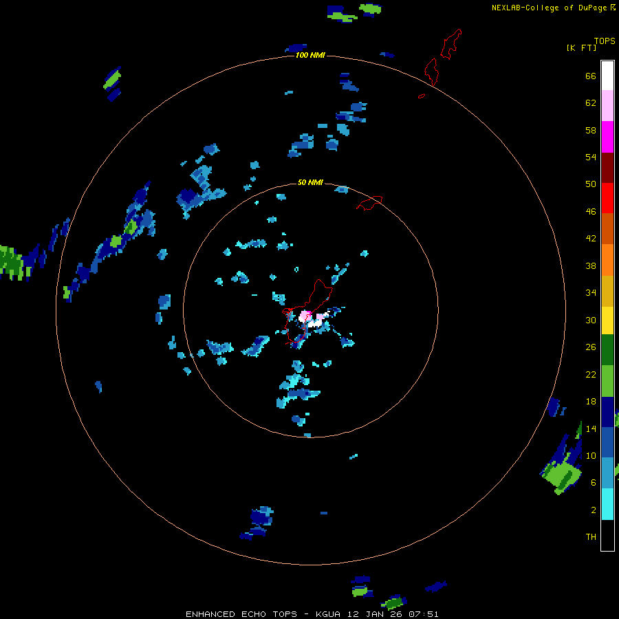Click the 10 legend value

click(x=591, y=455)
